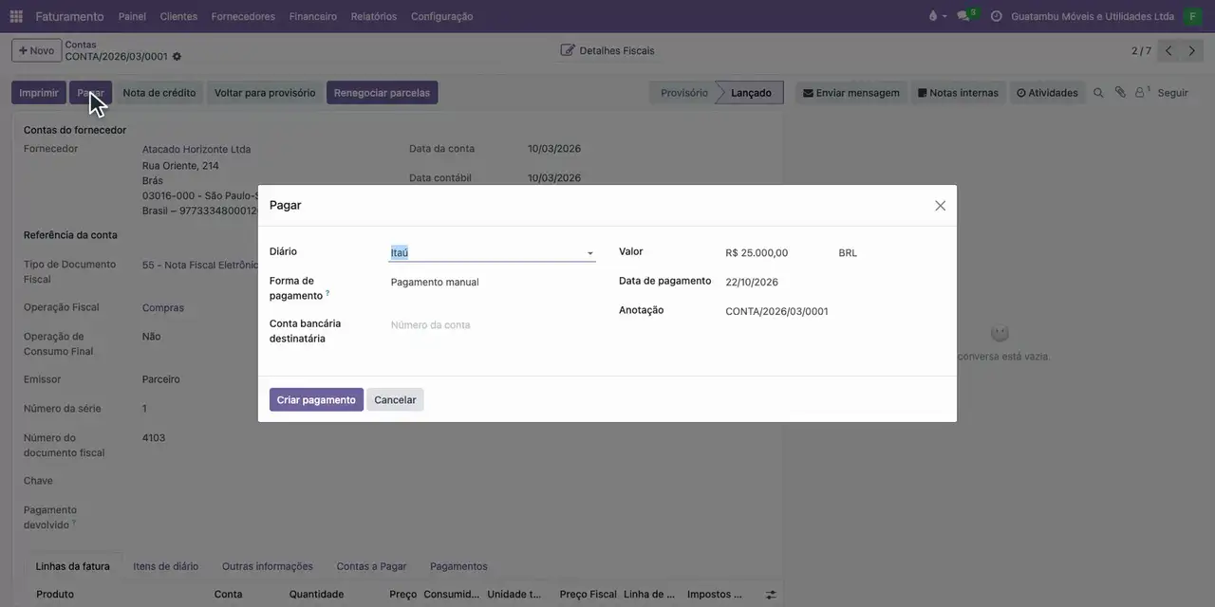Click Enviar mensagem in chatter

pyautogui.click(x=851, y=93)
